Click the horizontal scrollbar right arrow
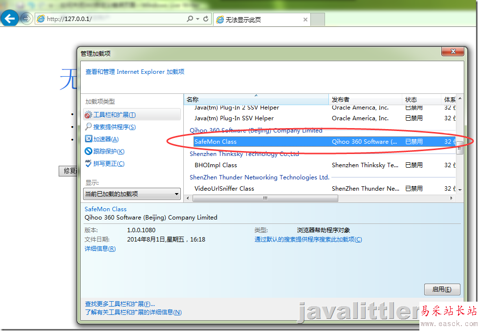Image resolution: width=478 pixels, height=331 pixels. pyautogui.click(x=451, y=199)
